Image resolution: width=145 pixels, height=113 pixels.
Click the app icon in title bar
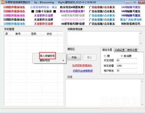pyautogui.click(x=3, y=2)
